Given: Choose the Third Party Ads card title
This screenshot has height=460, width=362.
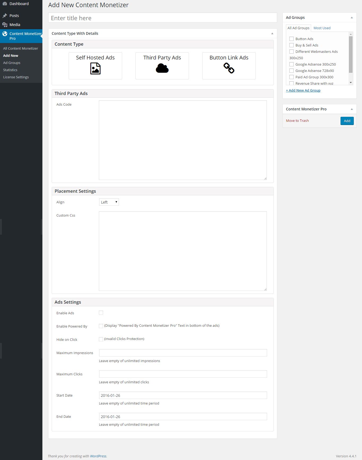Looking at the screenshot, I should click(x=162, y=58).
